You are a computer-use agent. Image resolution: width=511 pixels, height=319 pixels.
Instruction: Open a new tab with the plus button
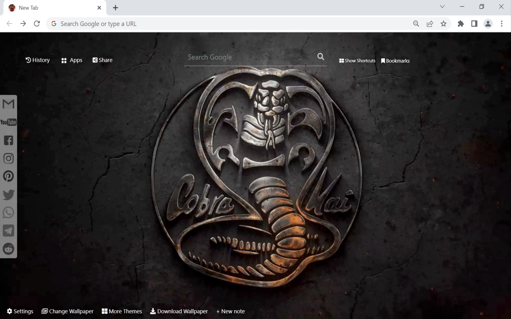pos(115,8)
